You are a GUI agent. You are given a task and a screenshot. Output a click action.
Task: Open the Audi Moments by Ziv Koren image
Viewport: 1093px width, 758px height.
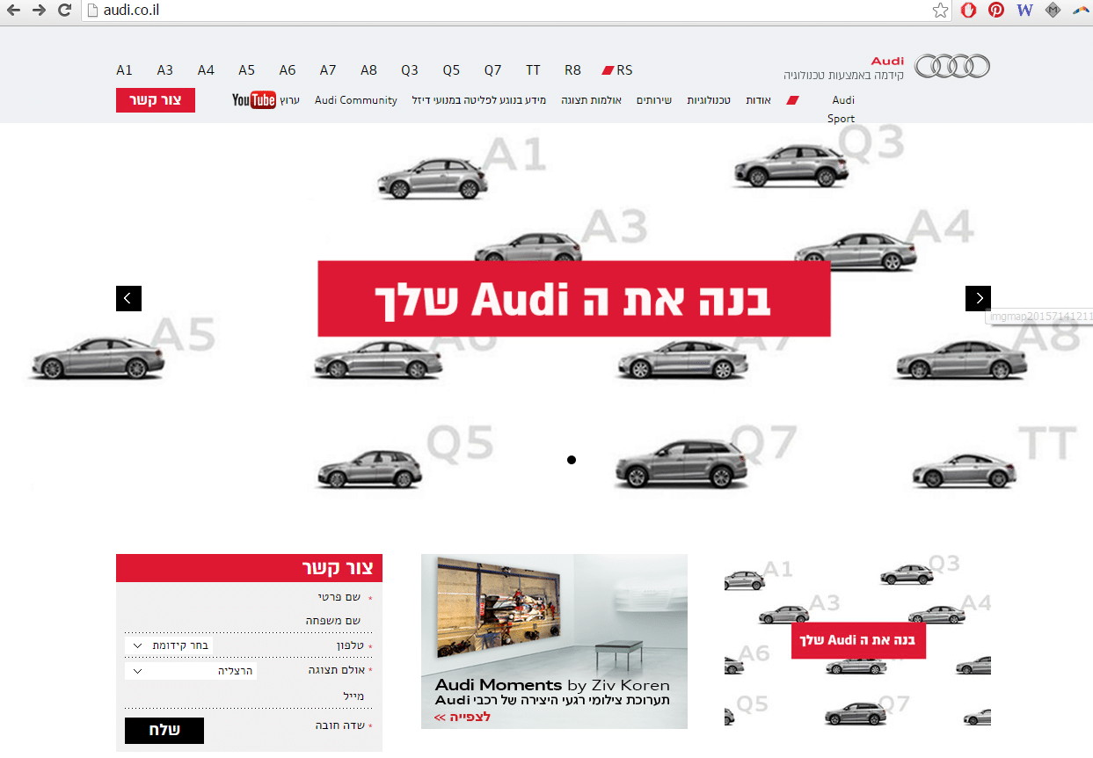click(554, 641)
